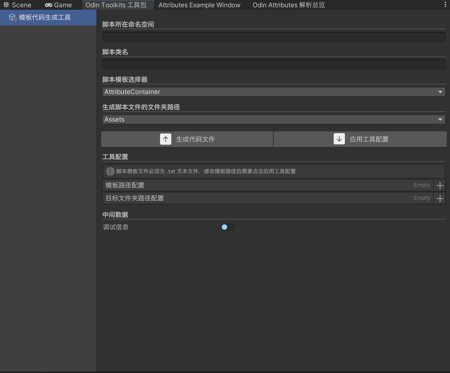Click the Scene tab grid icon
This screenshot has width=450, height=373.
[6, 5]
